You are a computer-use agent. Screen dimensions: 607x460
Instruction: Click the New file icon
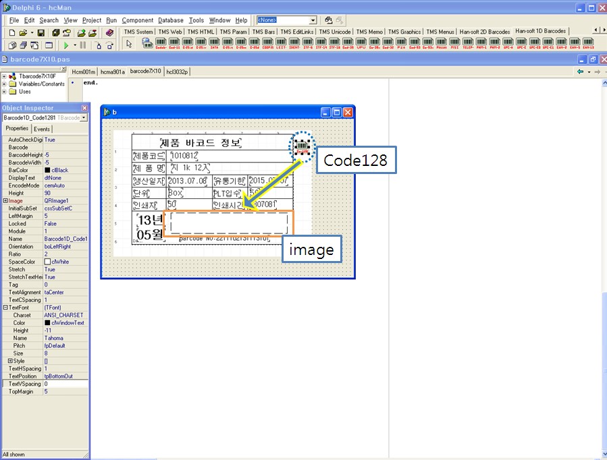coord(13,32)
